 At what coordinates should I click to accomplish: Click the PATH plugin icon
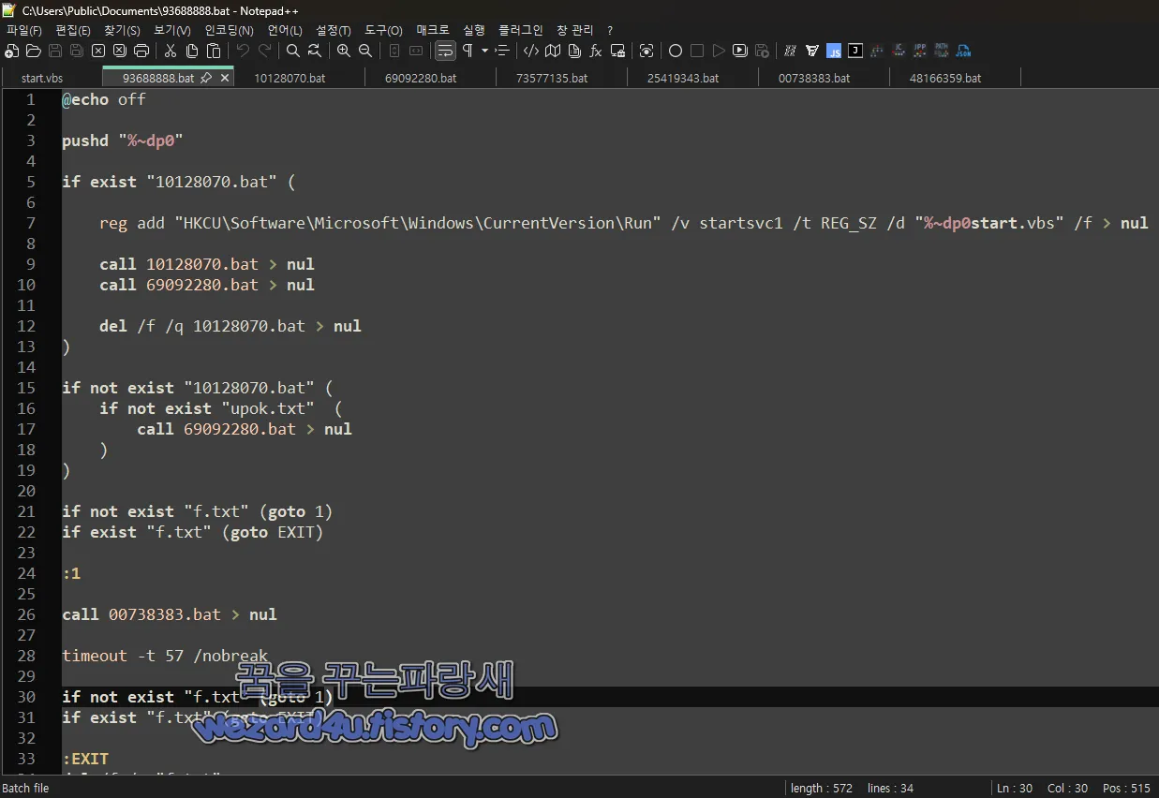tap(941, 51)
